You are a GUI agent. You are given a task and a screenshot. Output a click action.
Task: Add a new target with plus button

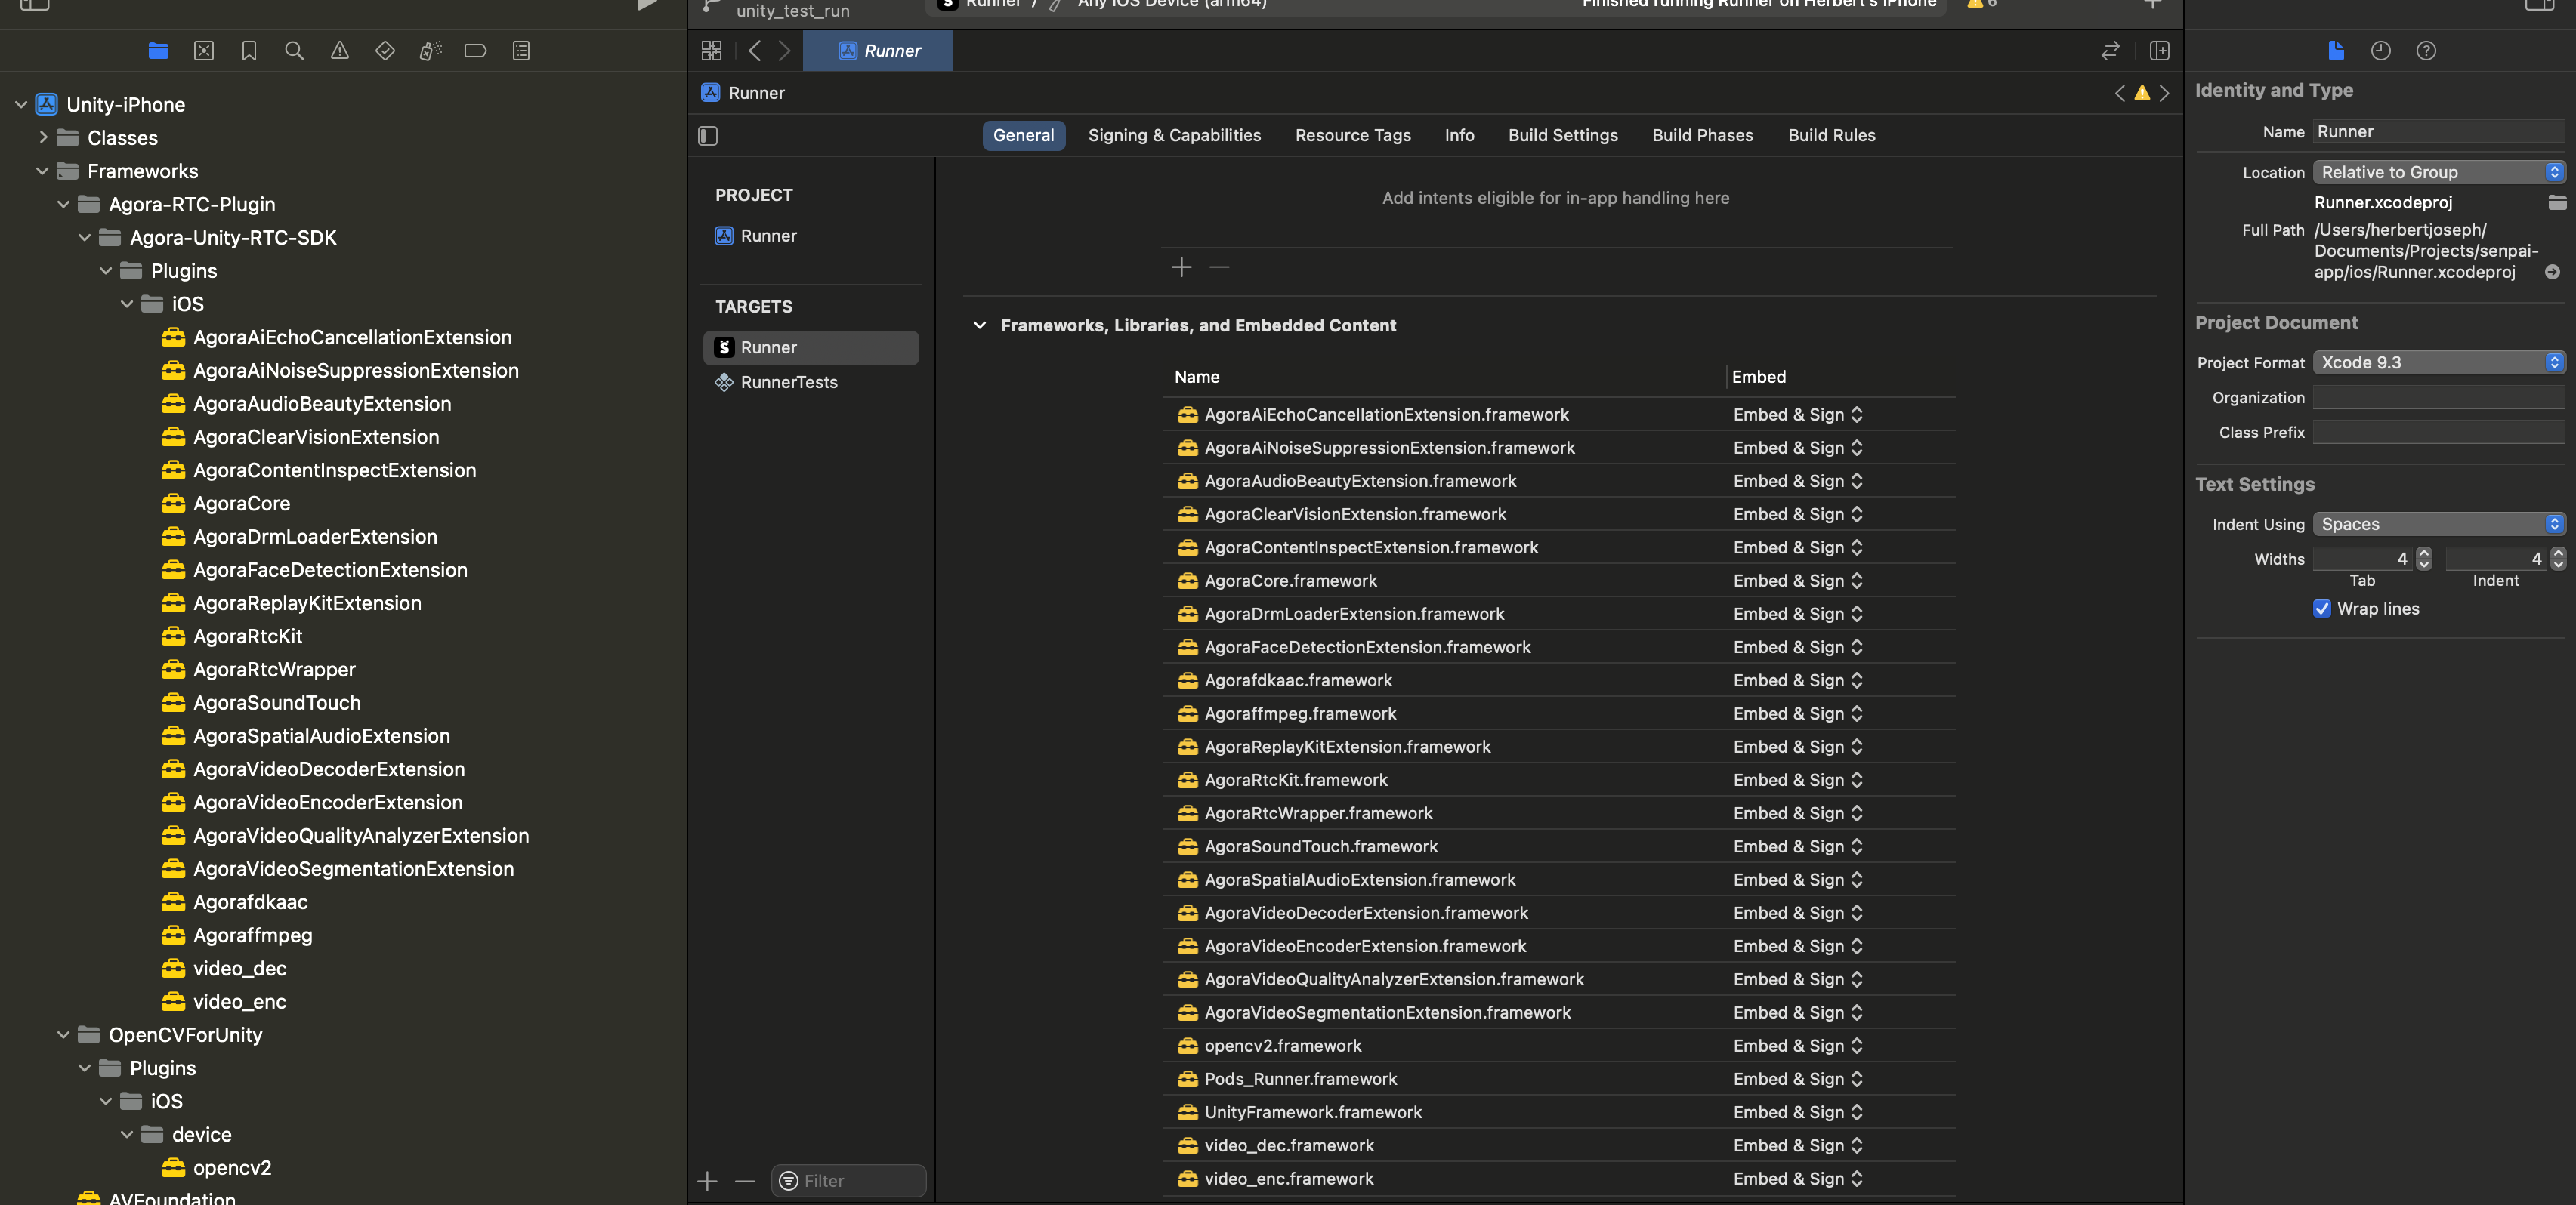708,1181
